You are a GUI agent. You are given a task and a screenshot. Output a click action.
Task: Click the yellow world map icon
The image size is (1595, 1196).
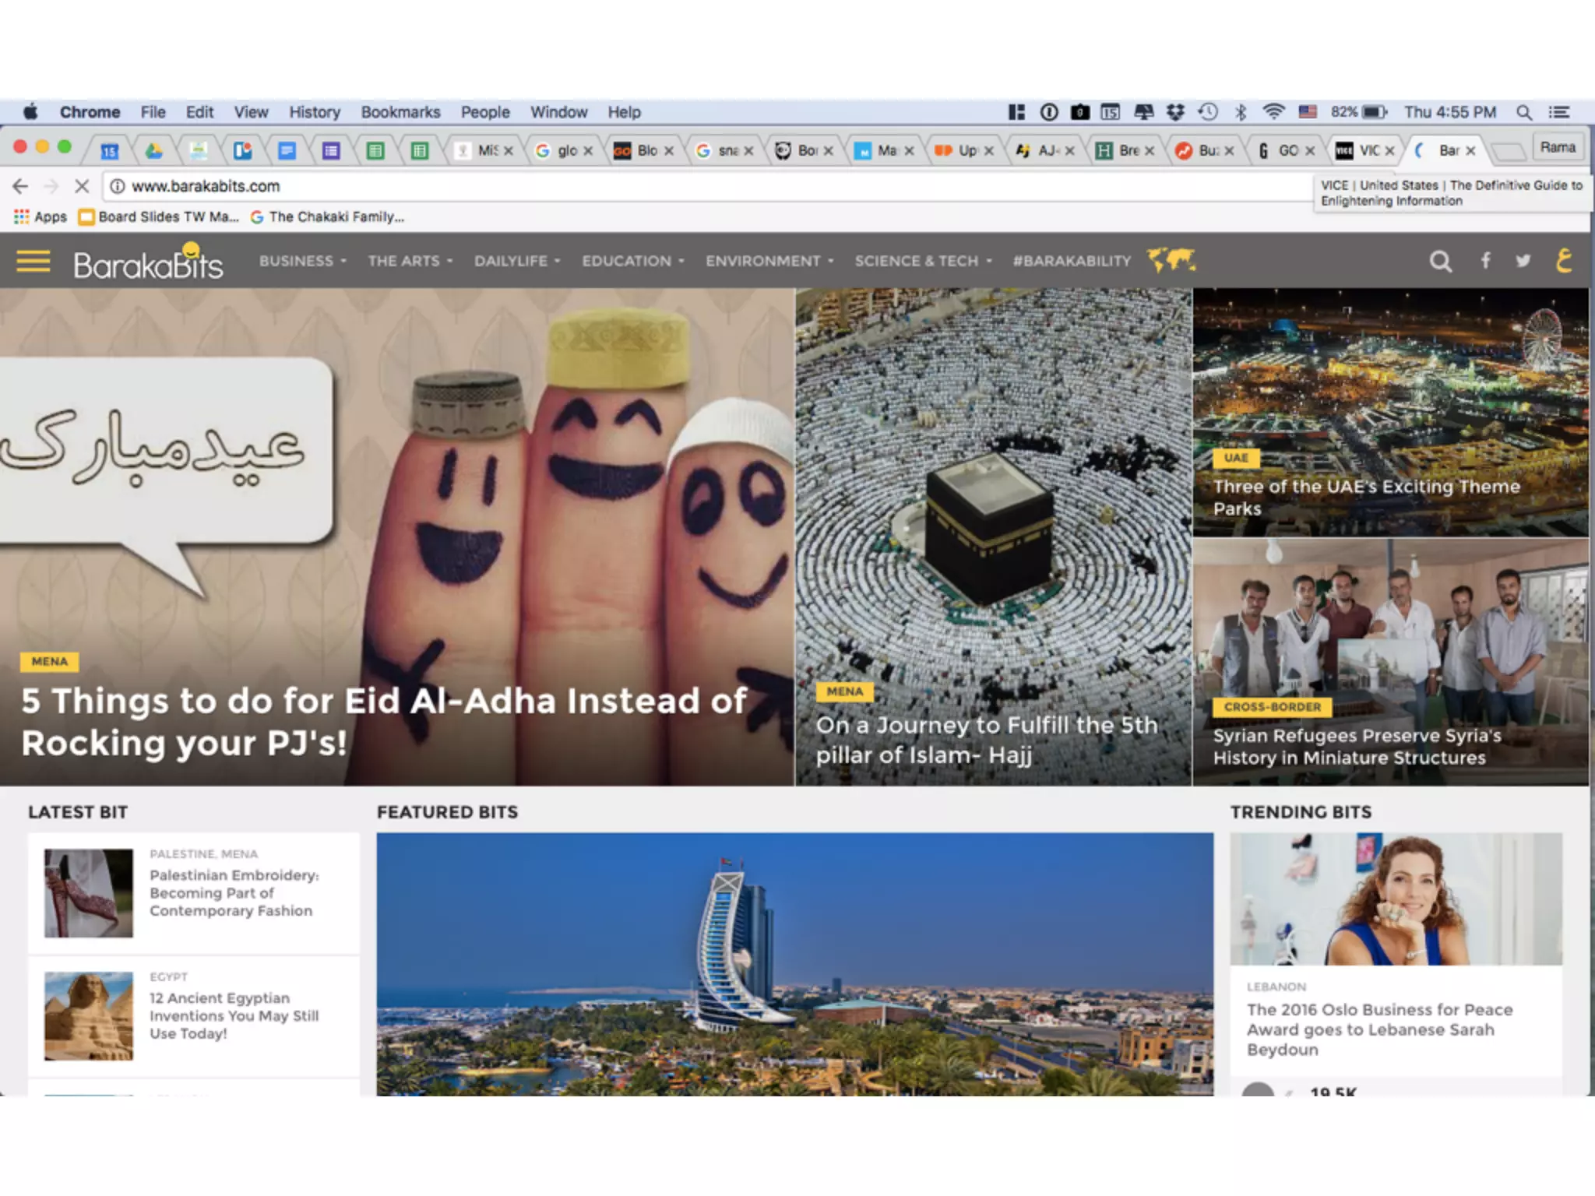[1171, 260]
